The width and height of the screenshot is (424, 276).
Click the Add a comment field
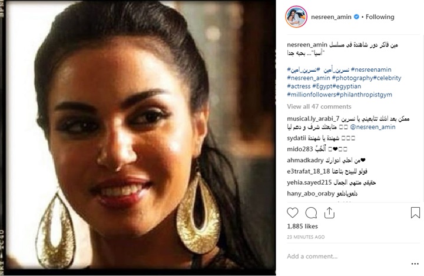[x=347, y=256]
